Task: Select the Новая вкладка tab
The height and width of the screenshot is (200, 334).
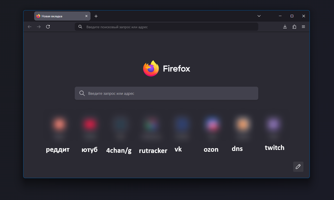Action: click(x=62, y=16)
